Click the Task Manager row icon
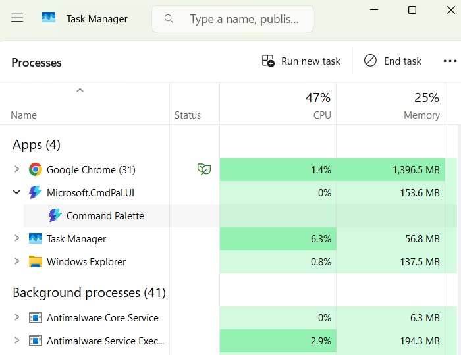This screenshot has width=461, height=355. click(36, 238)
